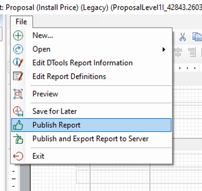Click the green thumbs-up Publish icon
This screenshot has width=202, height=191.
point(18,125)
